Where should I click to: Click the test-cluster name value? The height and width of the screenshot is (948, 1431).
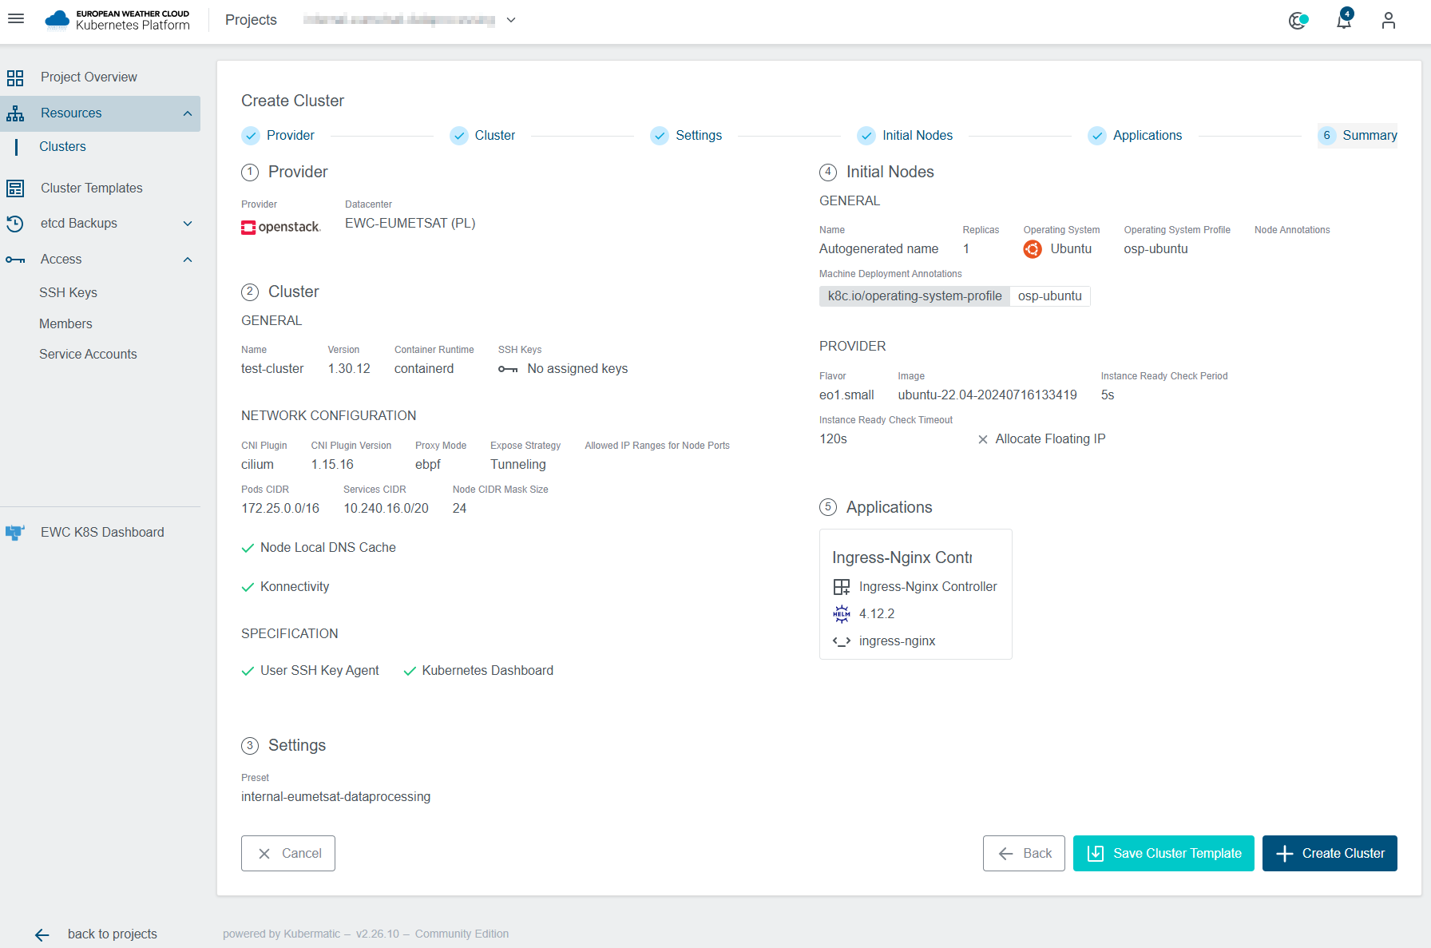[272, 369]
